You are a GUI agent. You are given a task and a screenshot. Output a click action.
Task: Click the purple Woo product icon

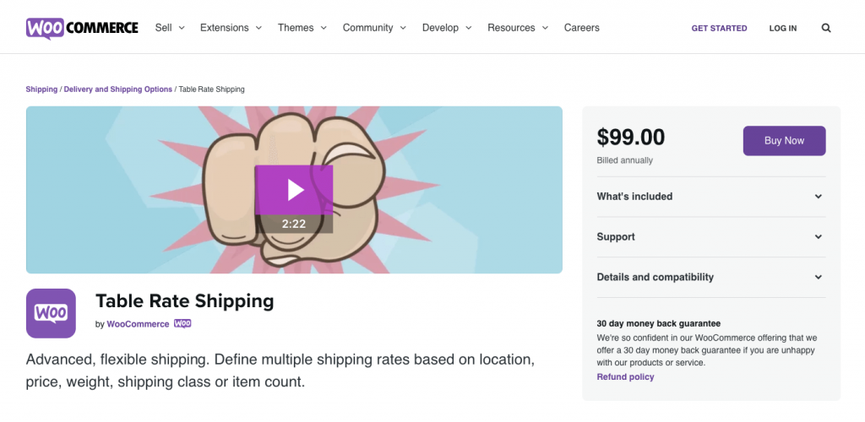click(51, 313)
